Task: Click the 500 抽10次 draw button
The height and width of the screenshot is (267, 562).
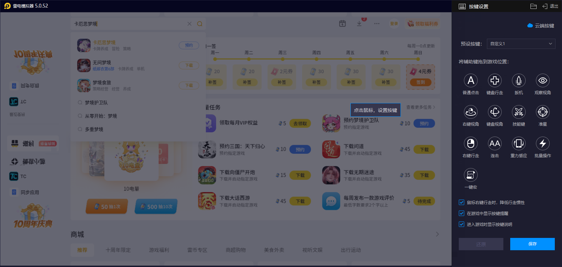Action: tap(156, 207)
